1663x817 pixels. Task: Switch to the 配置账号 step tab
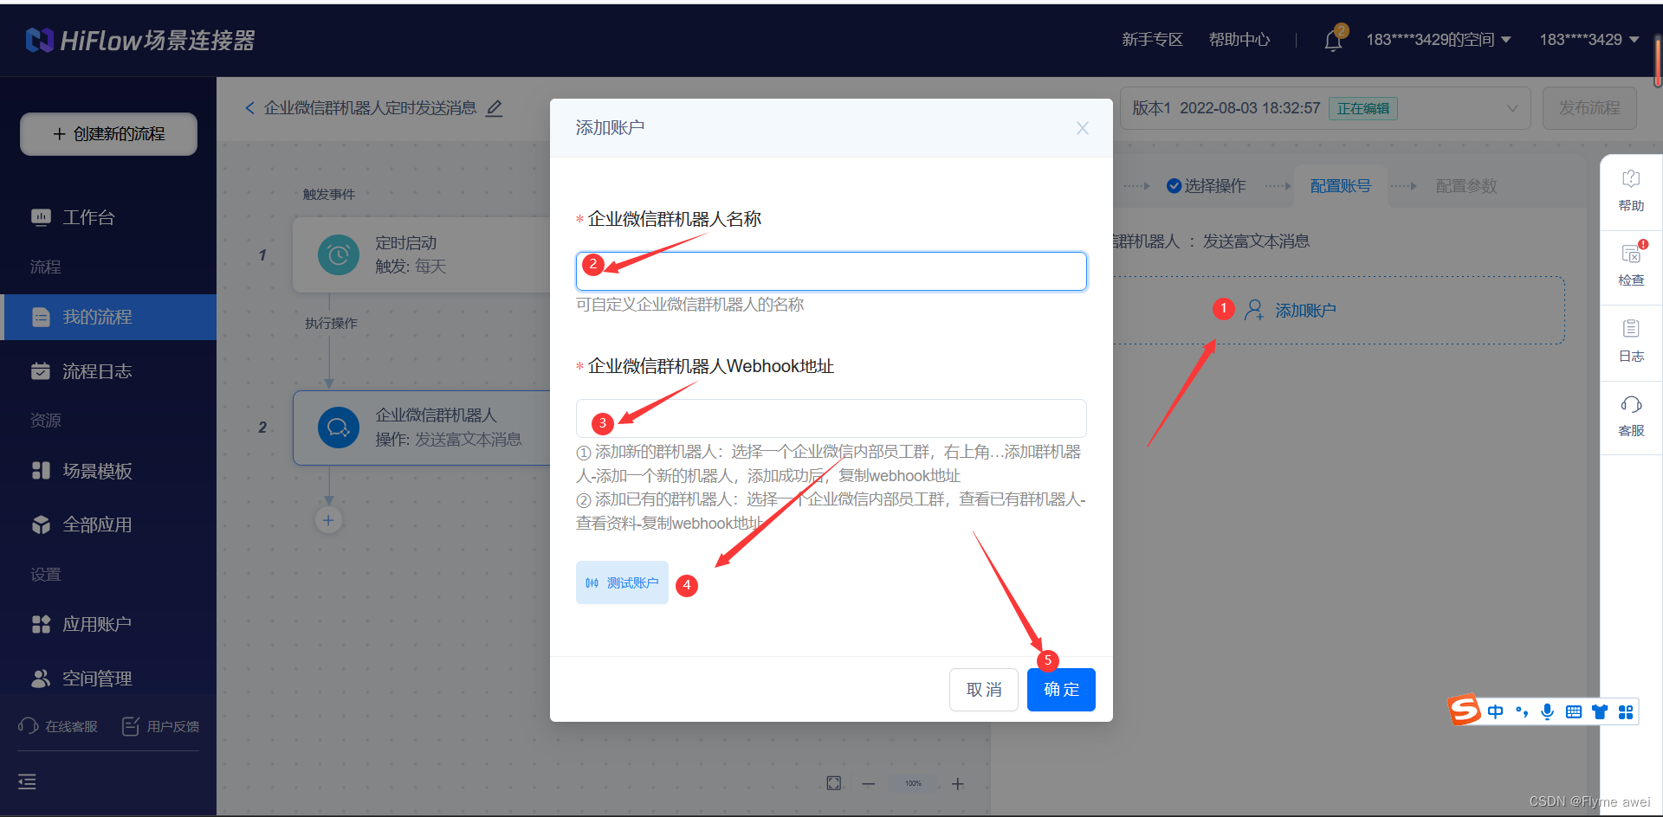1340,186
